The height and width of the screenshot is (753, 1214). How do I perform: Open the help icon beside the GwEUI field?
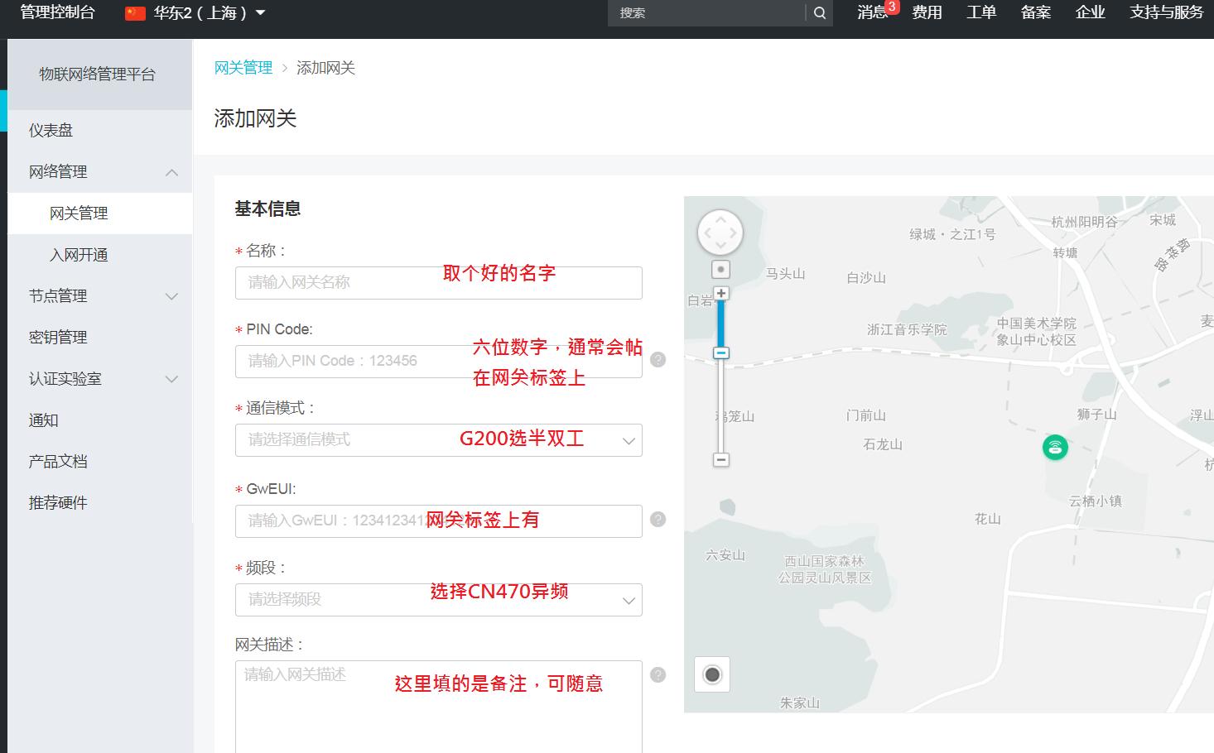658,520
